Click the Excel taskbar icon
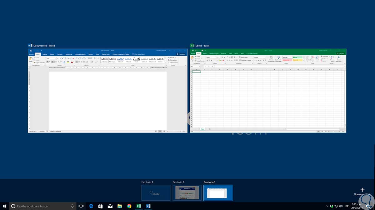Image resolution: width=375 pixels, height=210 pixels. tap(138, 206)
